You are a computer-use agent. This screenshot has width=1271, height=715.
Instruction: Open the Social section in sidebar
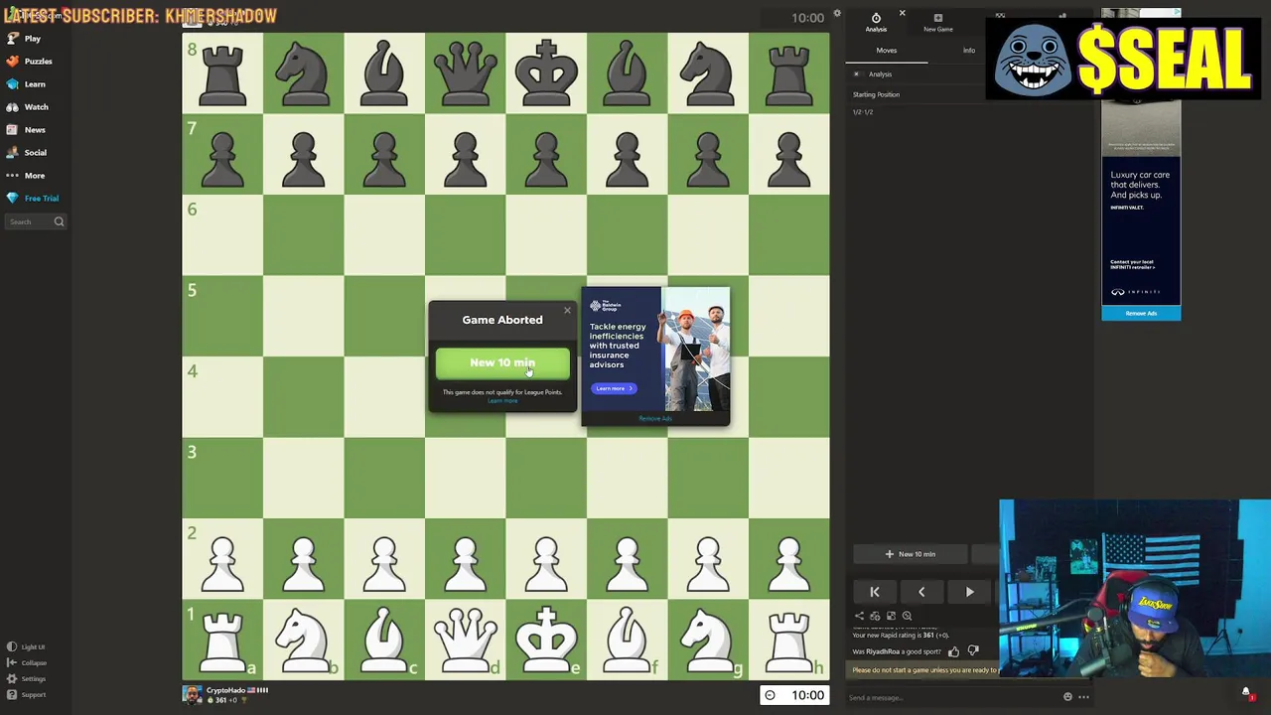27,153
